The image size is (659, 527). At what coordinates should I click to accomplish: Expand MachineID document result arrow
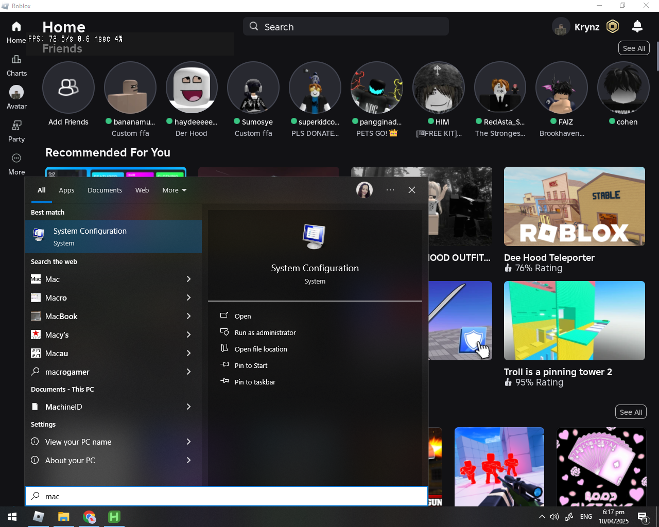[x=188, y=407]
